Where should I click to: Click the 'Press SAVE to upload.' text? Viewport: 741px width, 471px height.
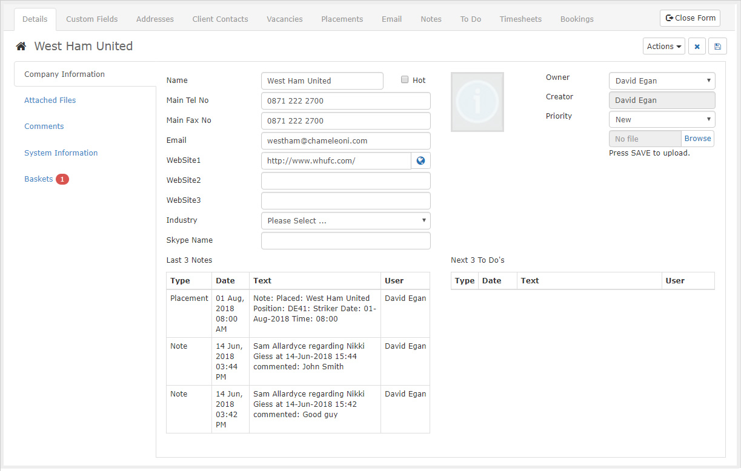(x=650, y=153)
